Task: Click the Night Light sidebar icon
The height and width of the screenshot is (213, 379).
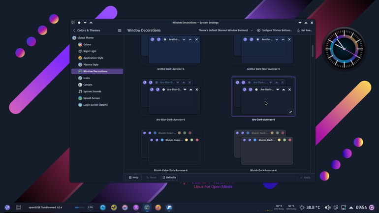Action: point(80,51)
